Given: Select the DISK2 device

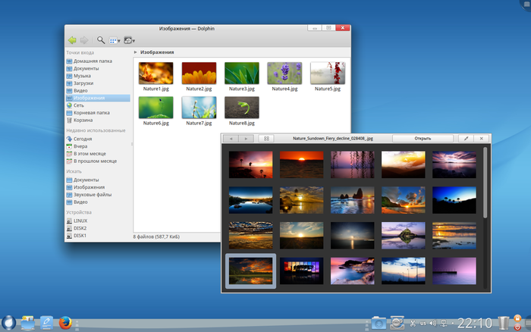Looking at the screenshot, I should point(80,228).
